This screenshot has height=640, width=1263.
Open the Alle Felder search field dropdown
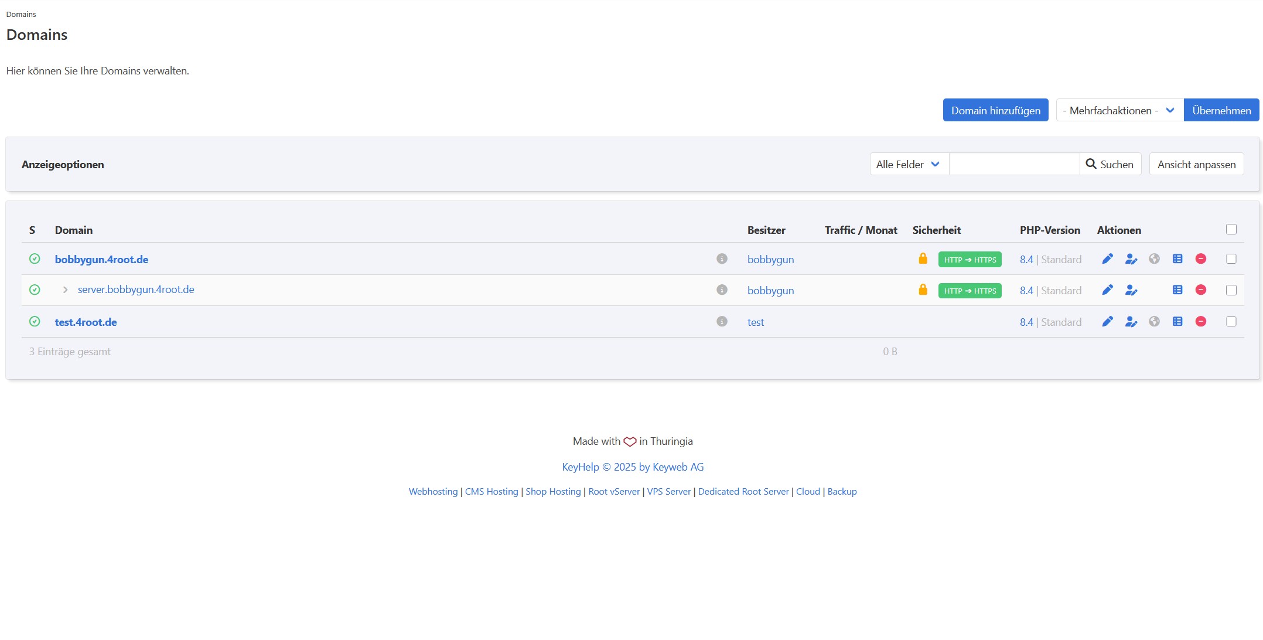pos(908,164)
